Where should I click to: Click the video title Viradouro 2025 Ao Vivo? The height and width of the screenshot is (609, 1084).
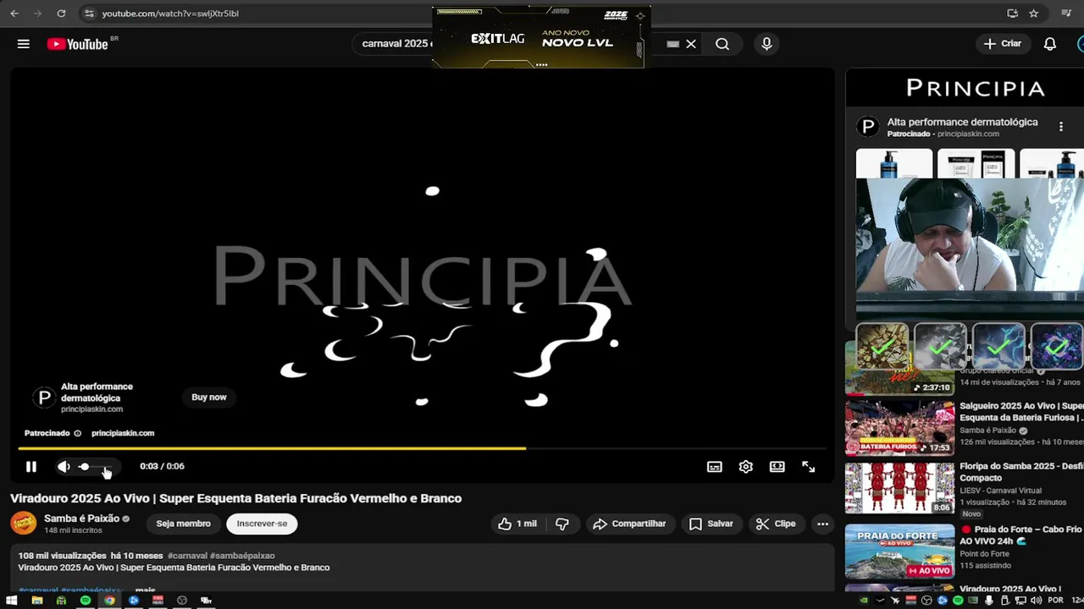(x=235, y=498)
